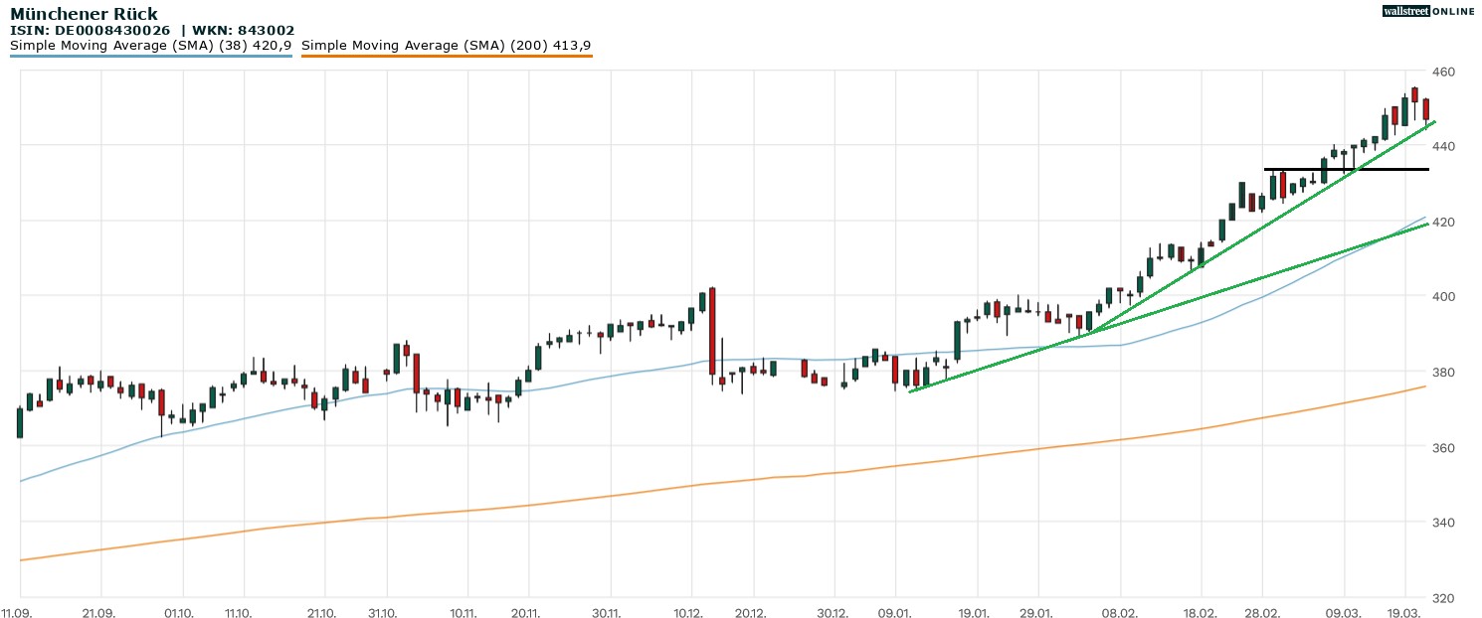The image size is (1482, 618).
Task: Select the 09.01. date on the time axis
Action: click(x=896, y=613)
